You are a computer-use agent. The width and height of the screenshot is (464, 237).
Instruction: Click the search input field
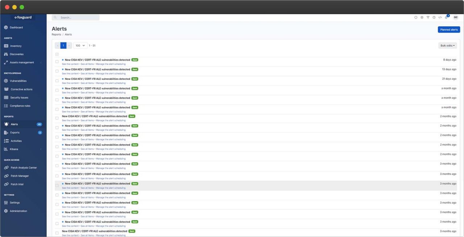tap(78, 17)
